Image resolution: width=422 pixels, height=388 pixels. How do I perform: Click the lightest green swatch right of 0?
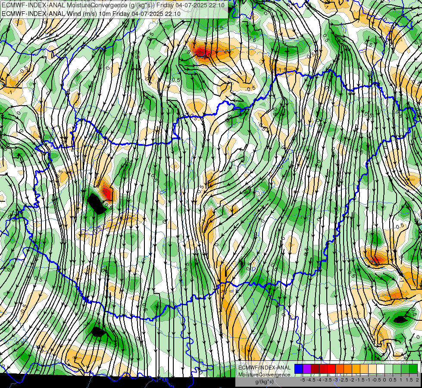point(389,369)
